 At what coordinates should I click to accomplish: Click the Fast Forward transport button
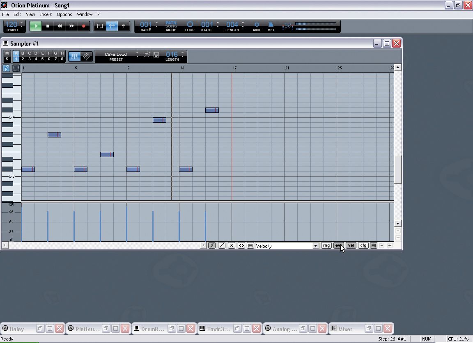pyautogui.click(x=71, y=26)
